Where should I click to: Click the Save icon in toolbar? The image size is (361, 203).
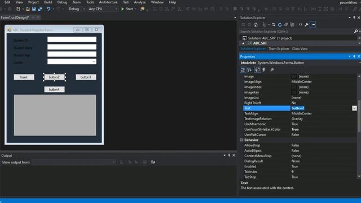click(x=34, y=9)
